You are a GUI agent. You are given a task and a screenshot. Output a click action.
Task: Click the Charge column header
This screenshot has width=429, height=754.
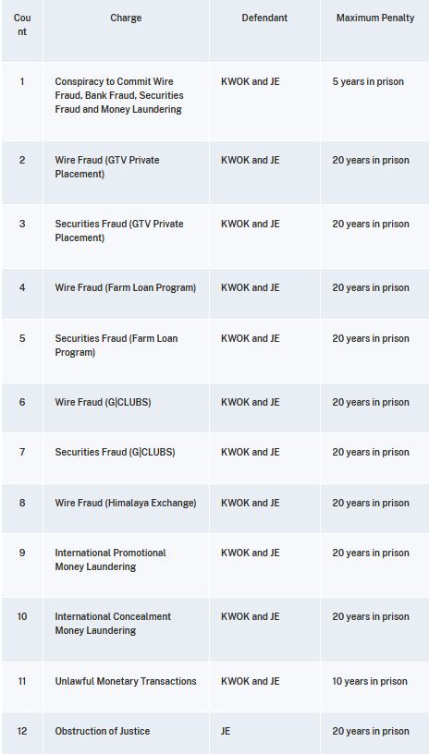point(126,18)
